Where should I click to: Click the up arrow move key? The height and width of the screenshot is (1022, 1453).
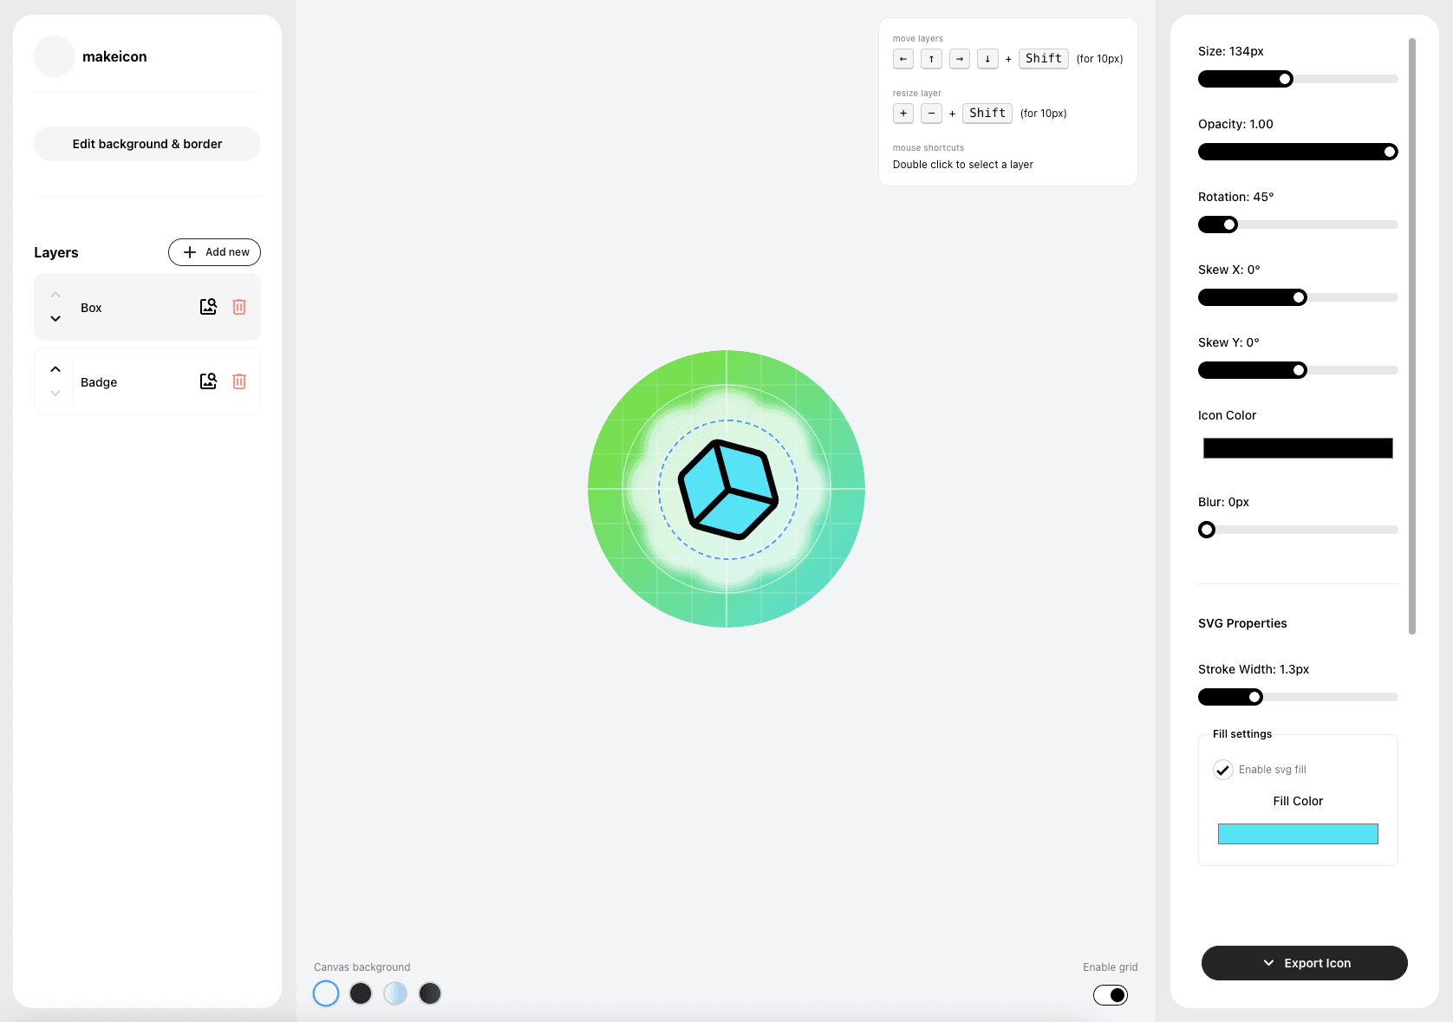pyautogui.click(x=931, y=59)
